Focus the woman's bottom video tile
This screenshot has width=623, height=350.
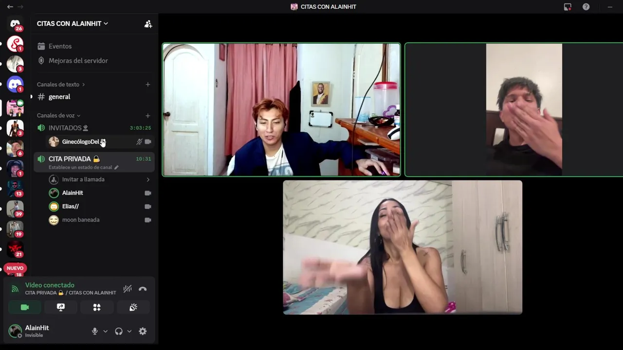pos(403,247)
